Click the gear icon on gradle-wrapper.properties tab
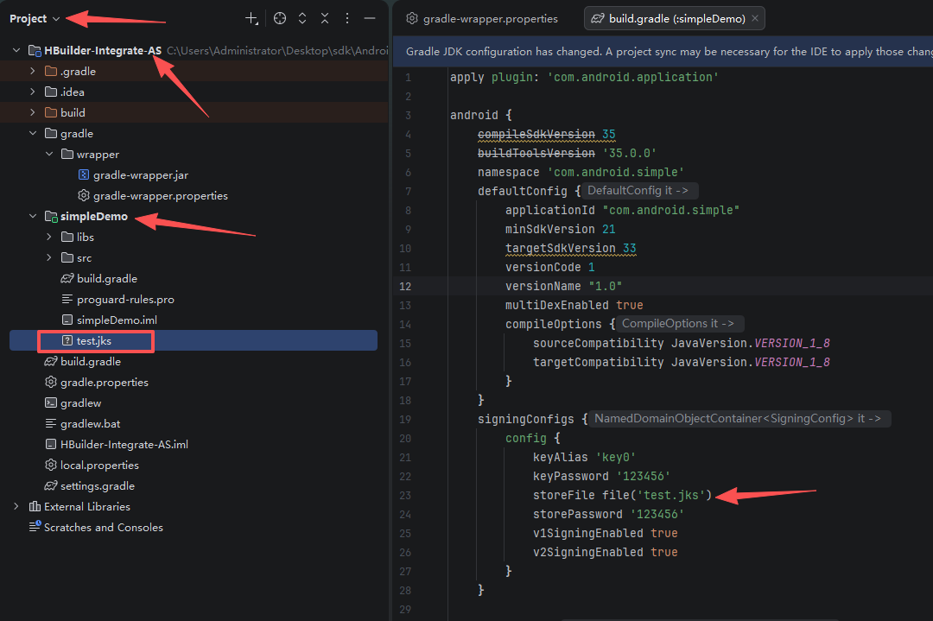This screenshot has width=933, height=621. (x=412, y=18)
